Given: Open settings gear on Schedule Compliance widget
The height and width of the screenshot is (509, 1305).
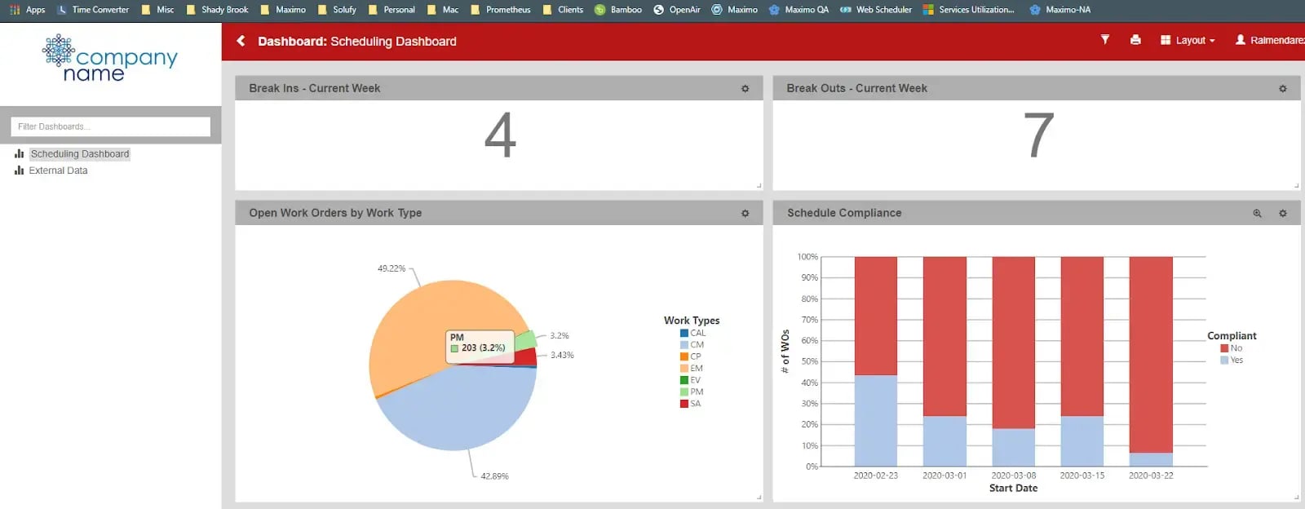Looking at the screenshot, I should pyautogui.click(x=1282, y=214).
